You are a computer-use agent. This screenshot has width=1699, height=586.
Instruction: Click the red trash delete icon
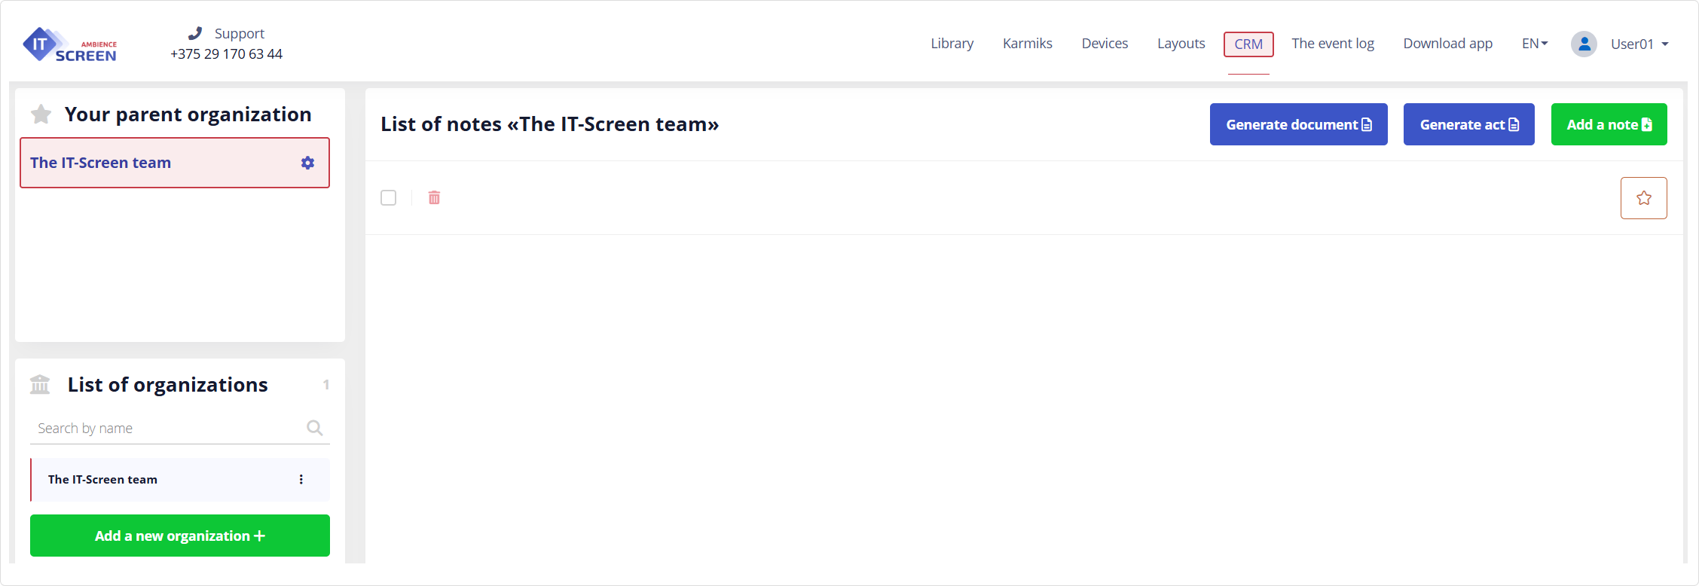434,198
